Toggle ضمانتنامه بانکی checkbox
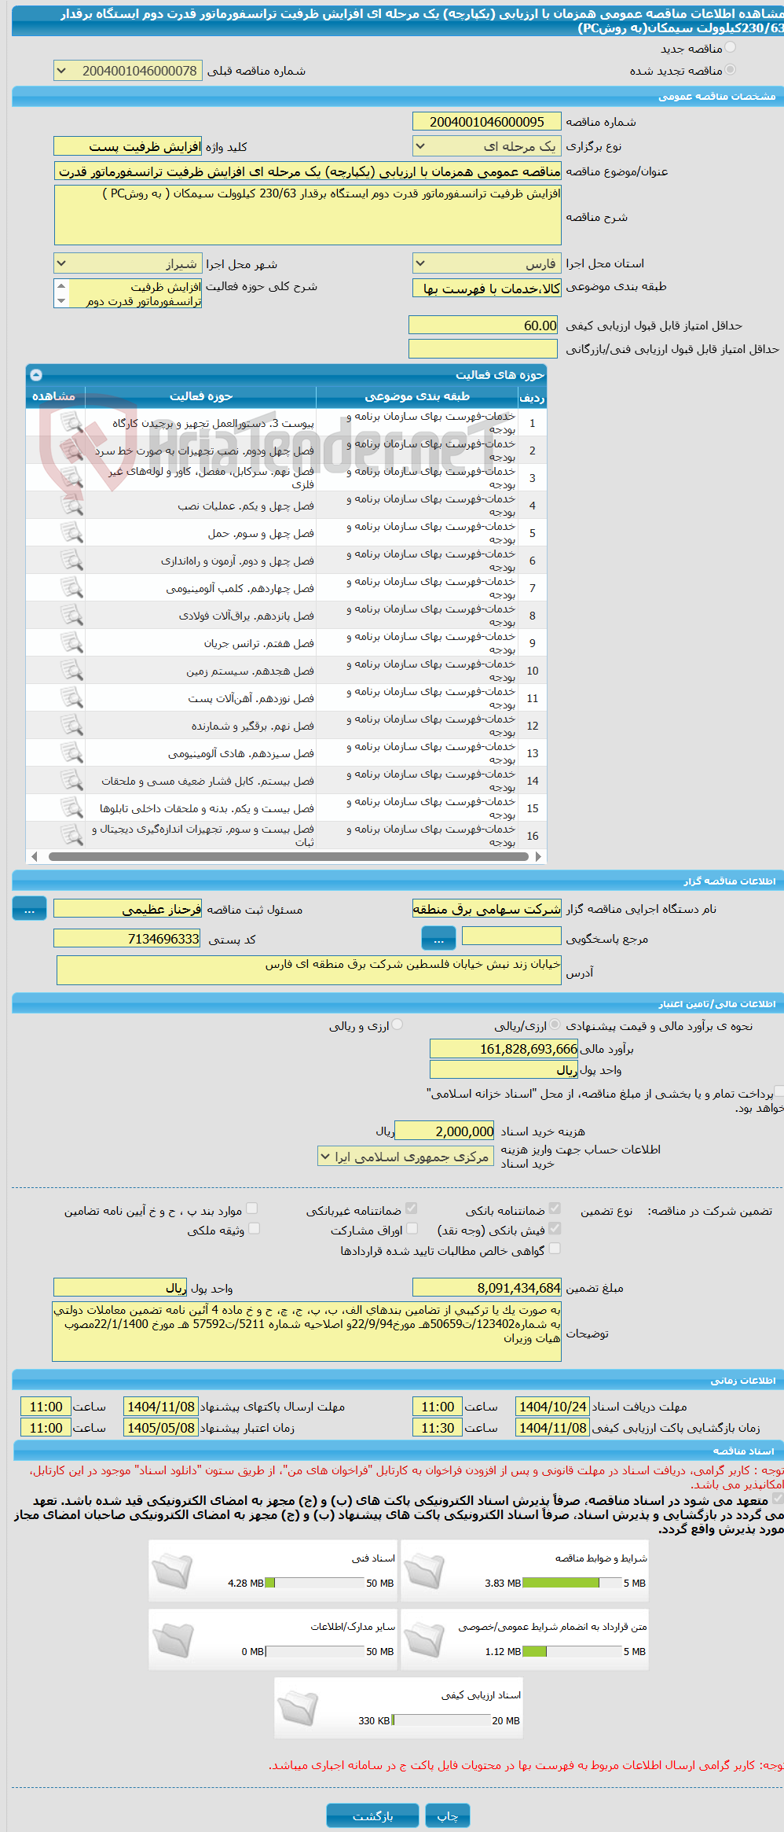The image size is (784, 1832). [555, 1208]
